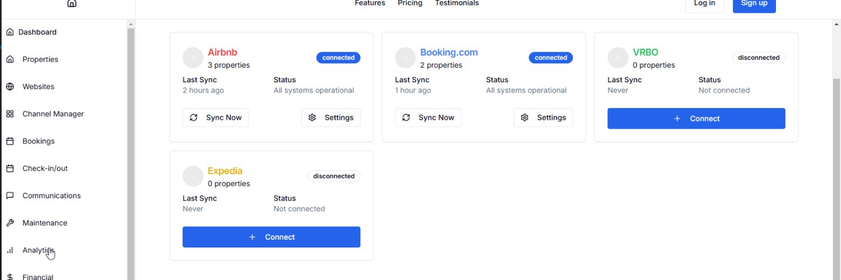Click '1 hour ago' last sync text

(413, 91)
